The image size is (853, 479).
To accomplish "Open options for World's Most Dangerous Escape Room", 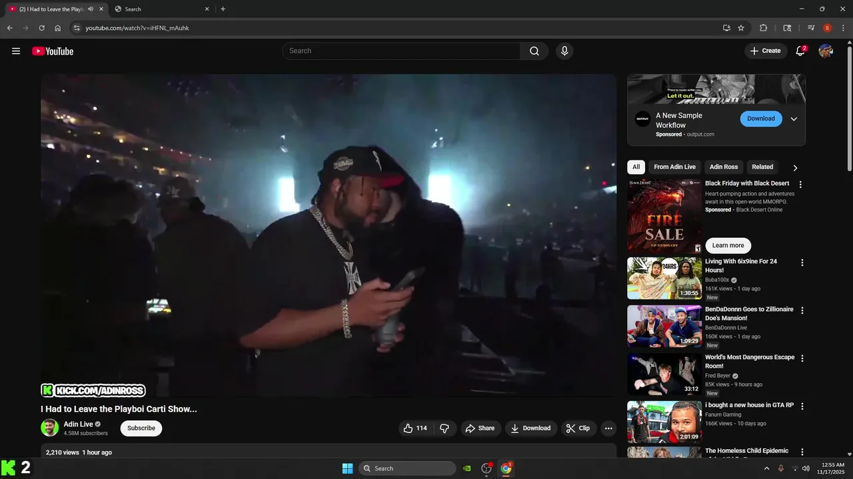I will (802, 359).
